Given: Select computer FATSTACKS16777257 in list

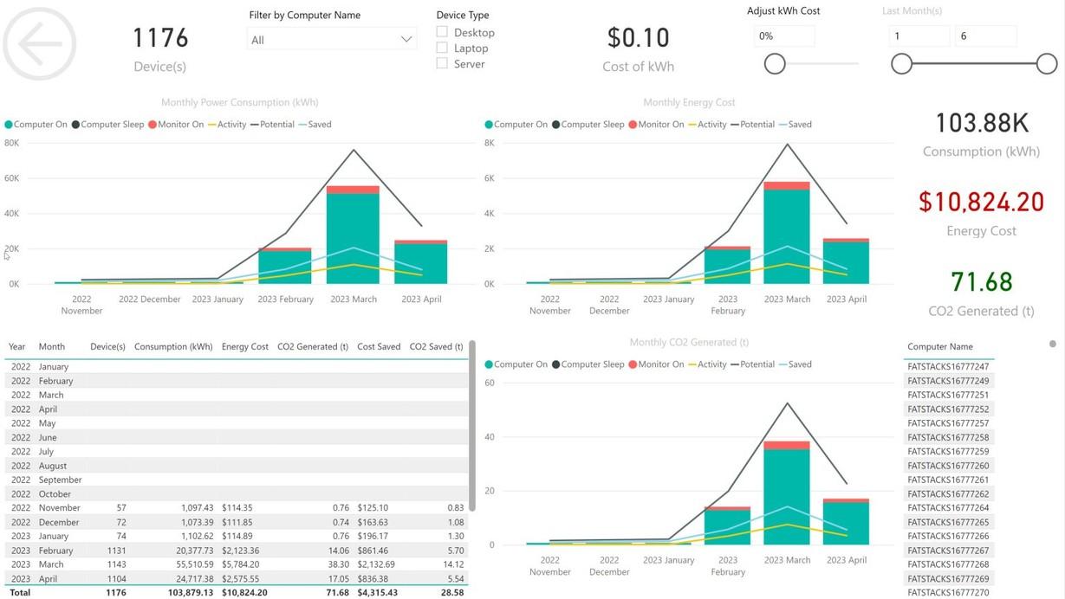Looking at the screenshot, I should click(948, 423).
